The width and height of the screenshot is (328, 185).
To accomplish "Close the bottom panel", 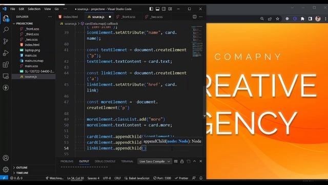I will point(201,161).
